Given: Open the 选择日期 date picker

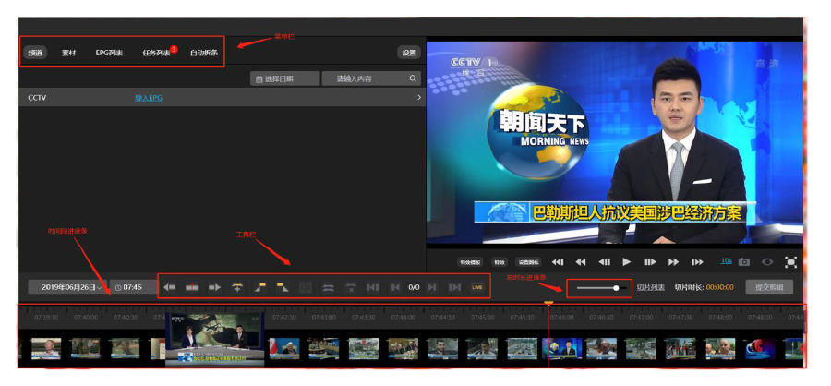Looking at the screenshot, I should (x=285, y=78).
